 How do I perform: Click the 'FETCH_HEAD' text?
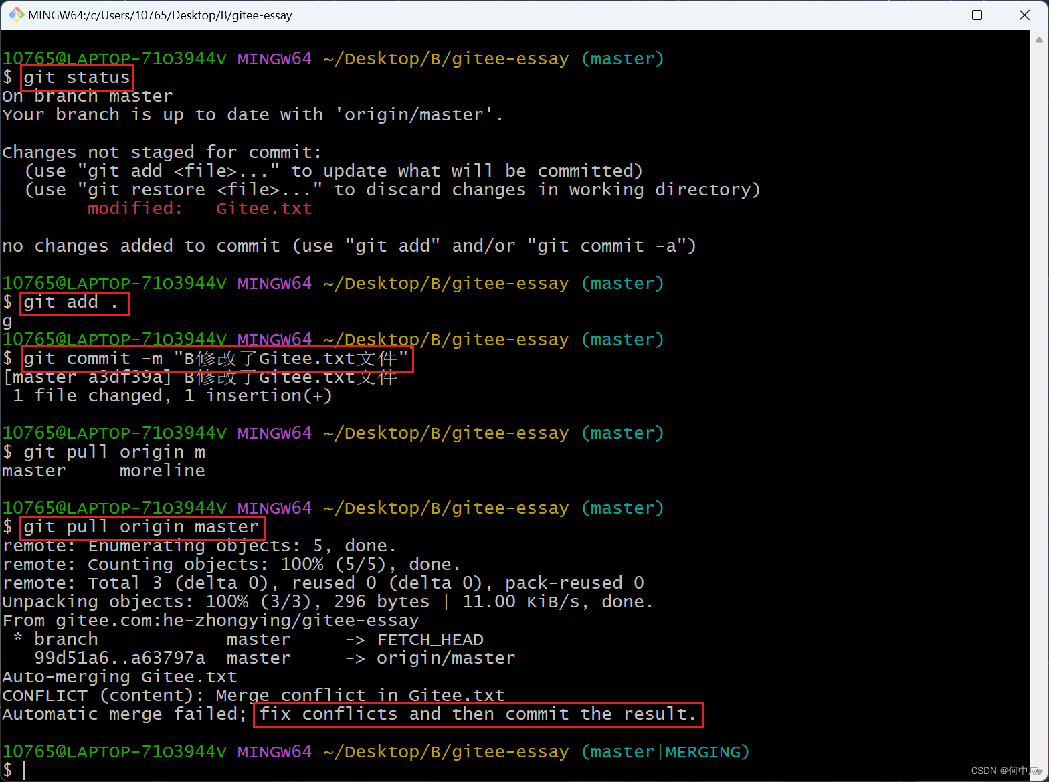pyautogui.click(x=430, y=640)
